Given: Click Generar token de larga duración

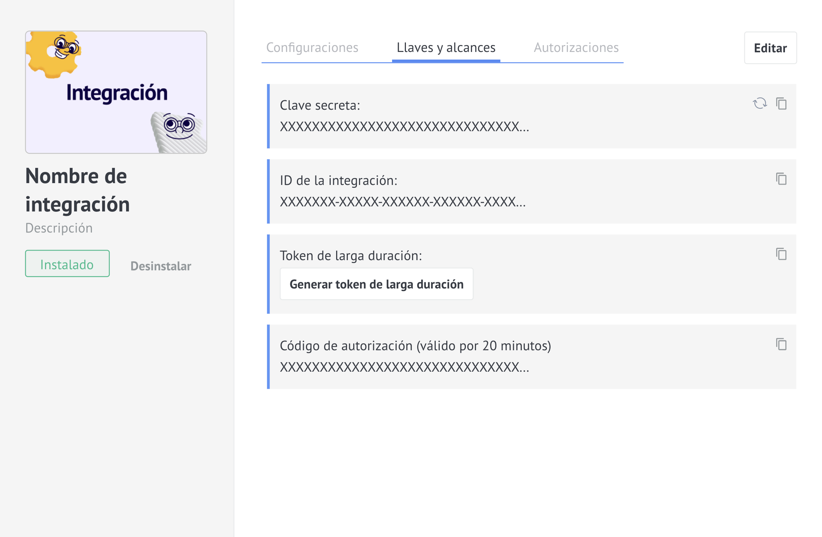Looking at the screenshot, I should pos(376,284).
